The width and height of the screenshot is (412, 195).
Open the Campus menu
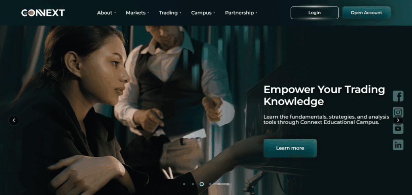pyautogui.click(x=203, y=12)
